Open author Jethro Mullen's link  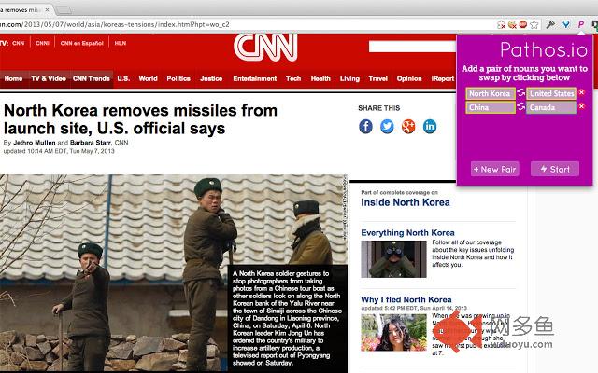click(x=35, y=143)
